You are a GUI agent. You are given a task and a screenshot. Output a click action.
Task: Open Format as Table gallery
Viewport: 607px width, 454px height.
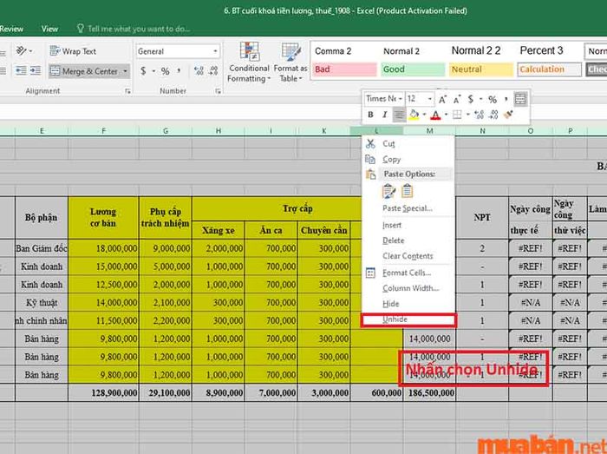pos(290,62)
